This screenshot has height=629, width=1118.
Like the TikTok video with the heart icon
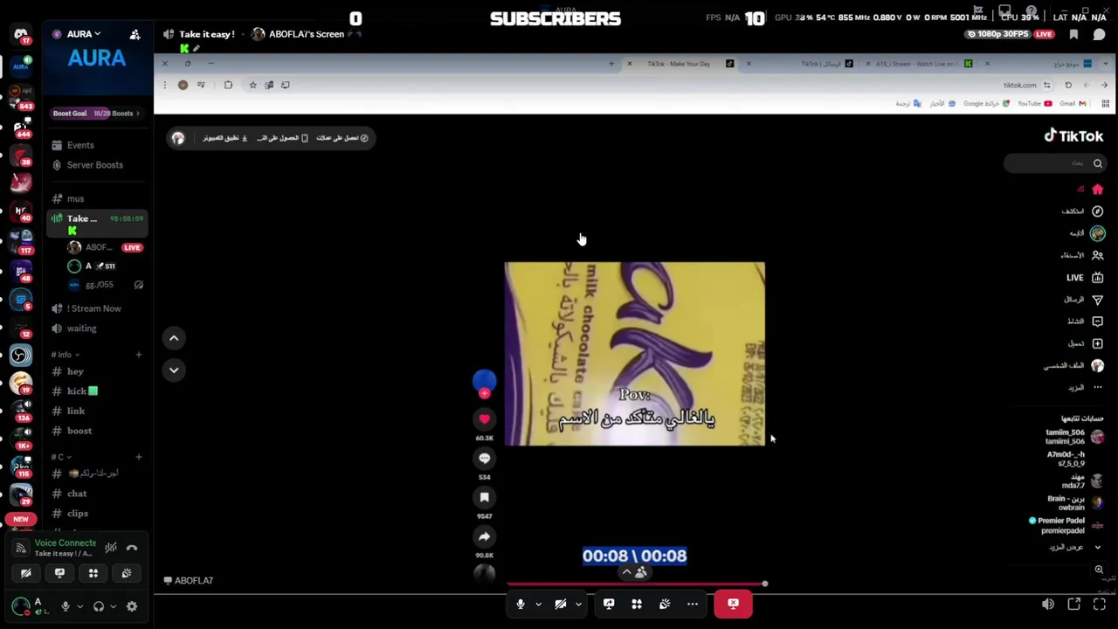point(484,419)
